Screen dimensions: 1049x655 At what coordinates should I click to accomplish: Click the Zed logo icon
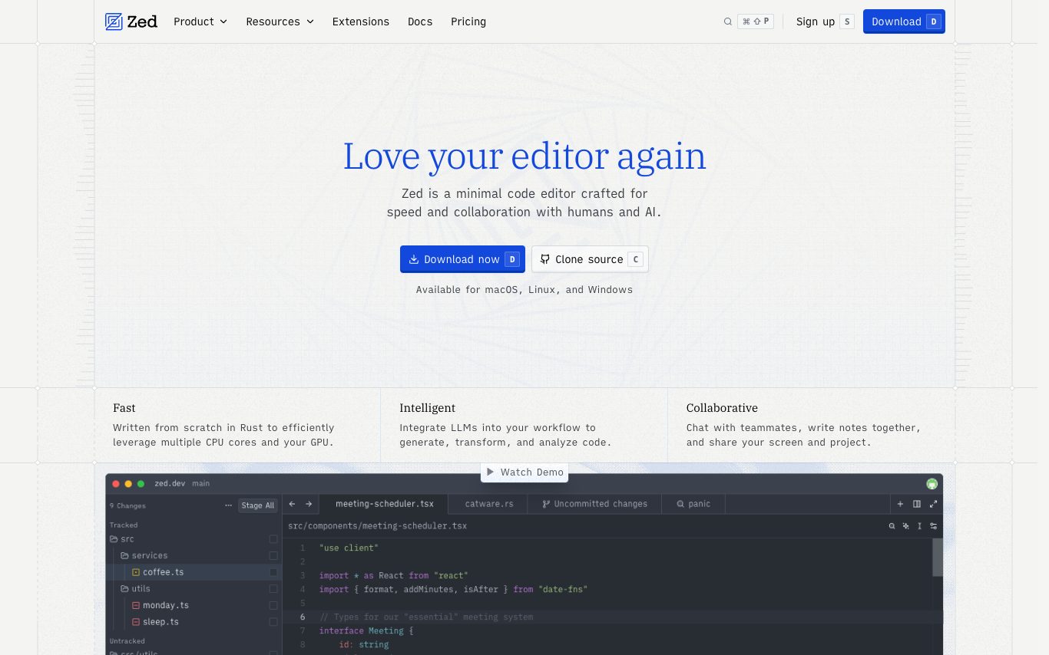click(114, 21)
